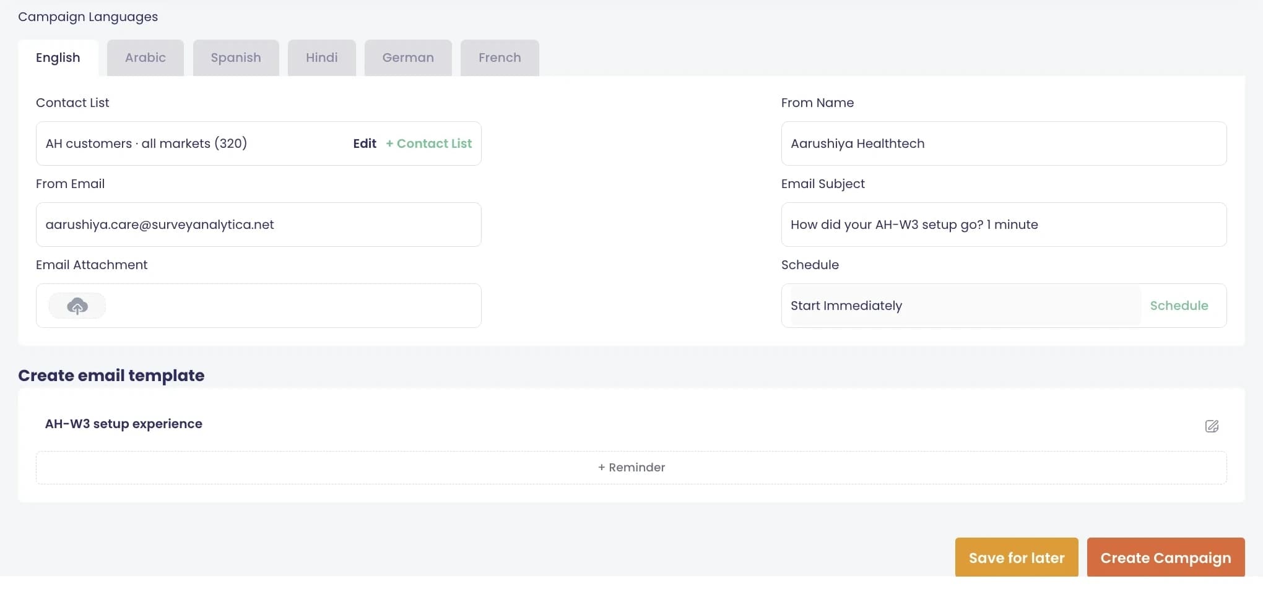The height and width of the screenshot is (597, 1263).
Task: Click the Create Campaign button
Action: click(x=1166, y=557)
